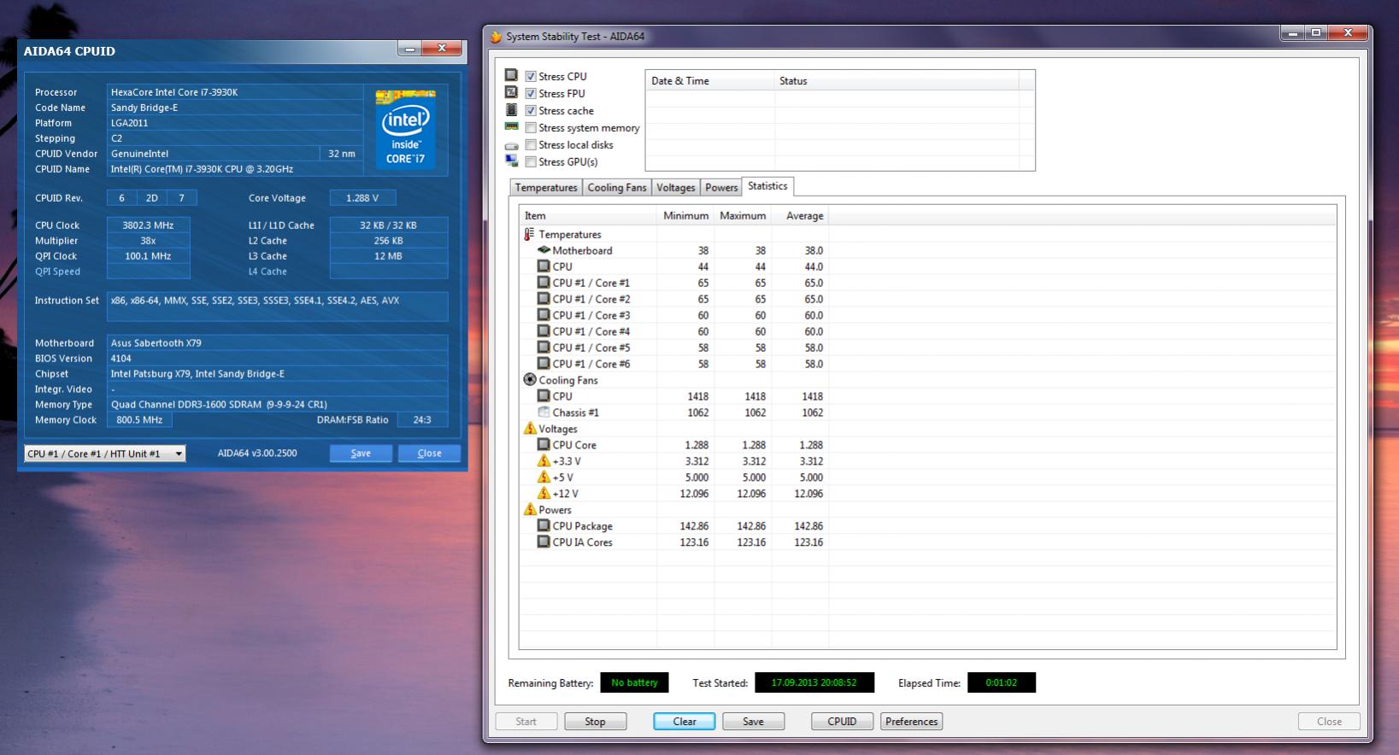Uncheck the Stress FPU checkbox
This screenshot has height=755, width=1399.
pyautogui.click(x=531, y=94)
